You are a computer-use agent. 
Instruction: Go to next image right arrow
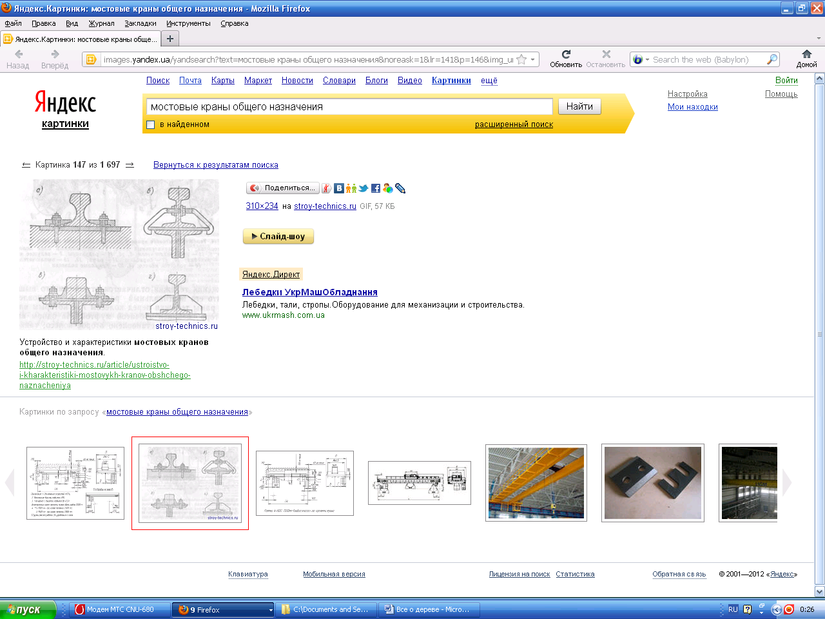coord(130,165)
